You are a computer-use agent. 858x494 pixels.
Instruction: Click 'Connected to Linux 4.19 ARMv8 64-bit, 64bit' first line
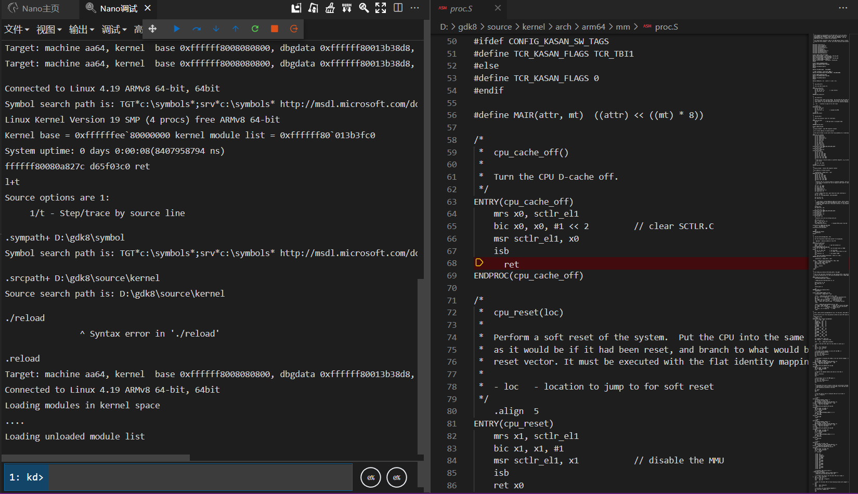point(112,89)
